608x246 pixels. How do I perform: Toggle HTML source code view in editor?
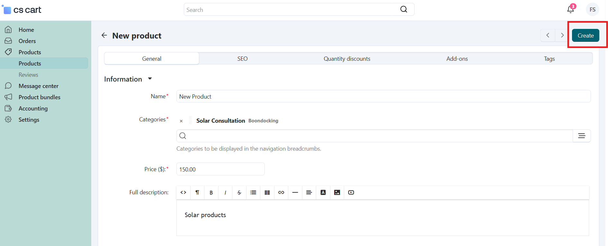click(183, 192)
